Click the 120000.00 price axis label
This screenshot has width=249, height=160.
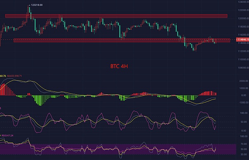[x=243, y=18]
